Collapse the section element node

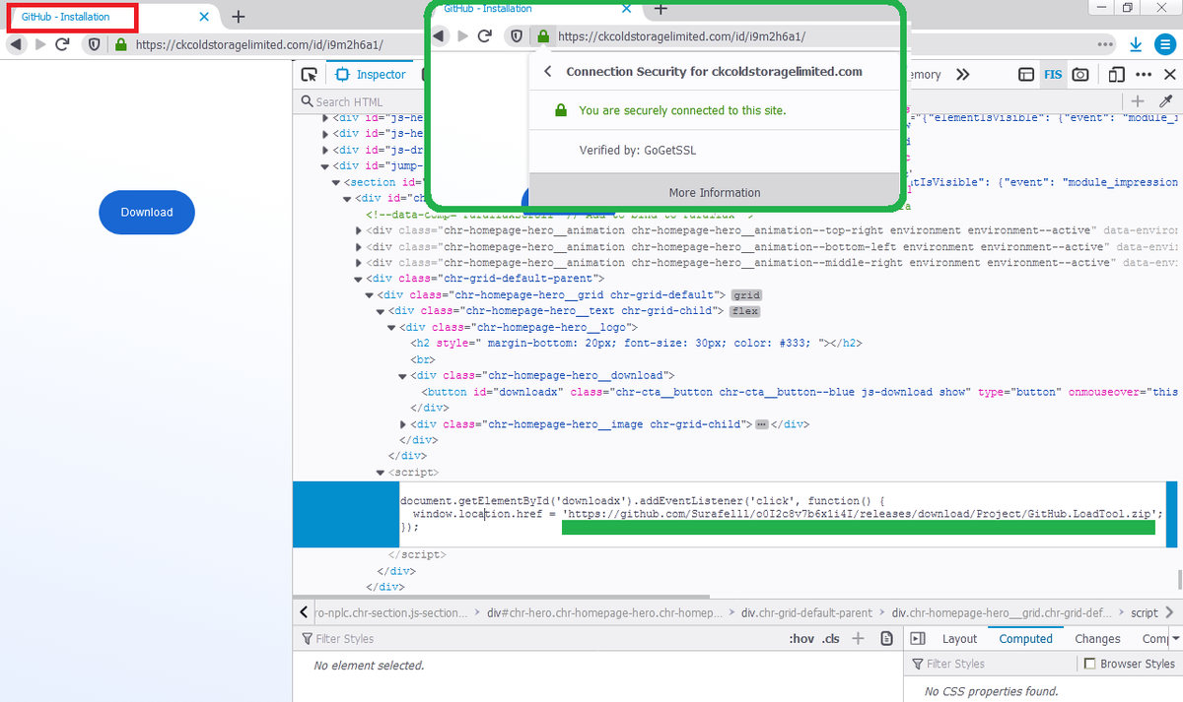(336, 182)
